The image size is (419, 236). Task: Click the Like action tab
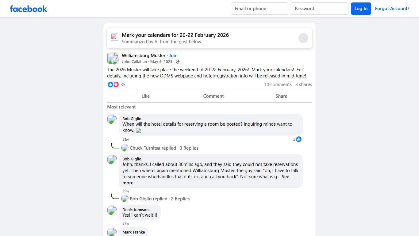[x=145, y=96]
